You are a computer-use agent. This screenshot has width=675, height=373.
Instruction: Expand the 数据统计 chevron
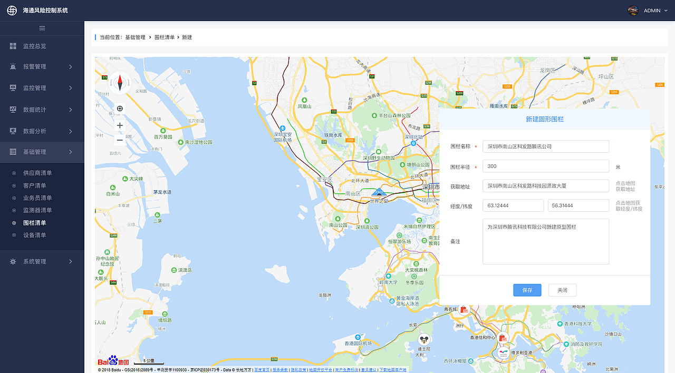tap(71, 110)
